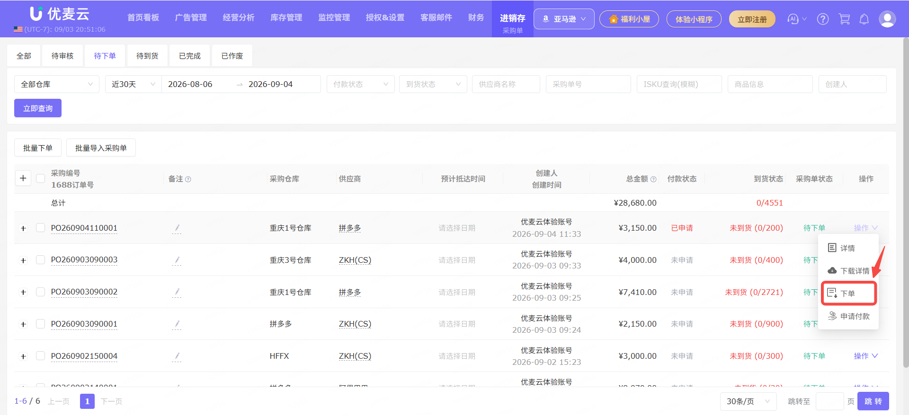Focus the 采购单号 input field
Viewport: 909px width, 415px height.
coord(588,84)
